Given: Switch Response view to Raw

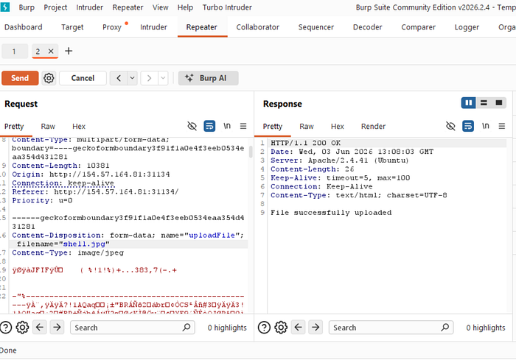Looking at the screenshot, I should [307, 126].
